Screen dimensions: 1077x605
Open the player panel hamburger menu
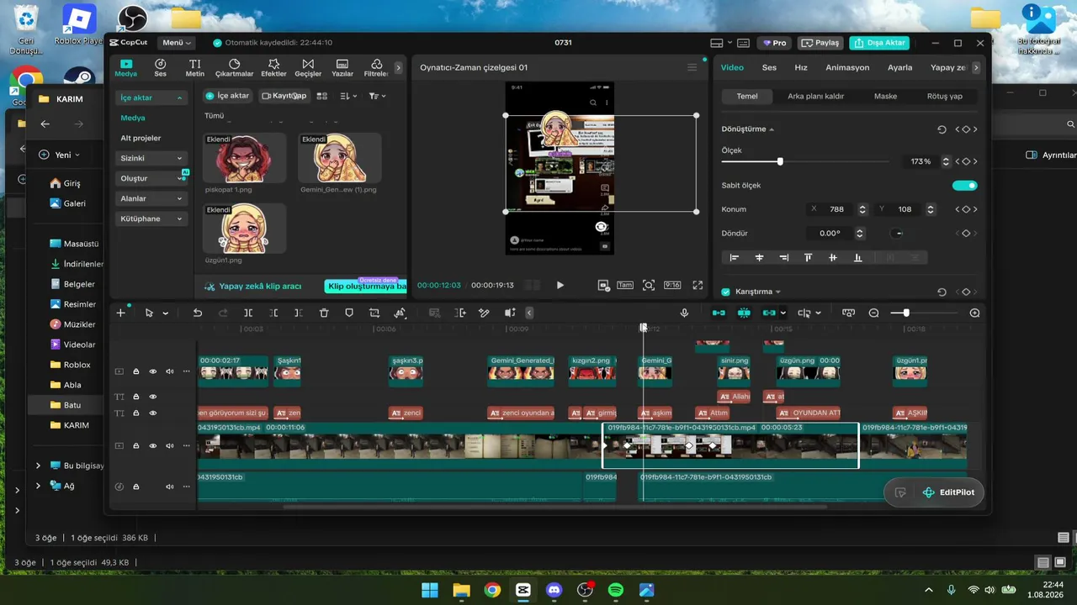click(x=692, y=67)
